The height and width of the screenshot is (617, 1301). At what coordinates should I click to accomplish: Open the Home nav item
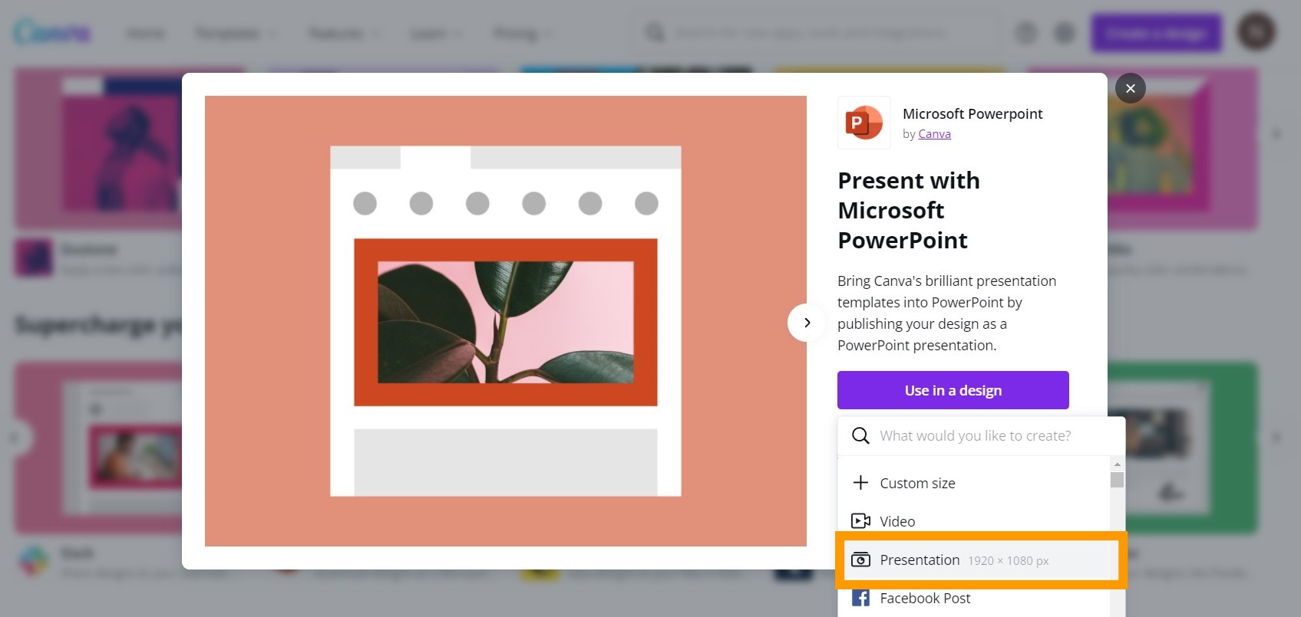tap(145, 34)
